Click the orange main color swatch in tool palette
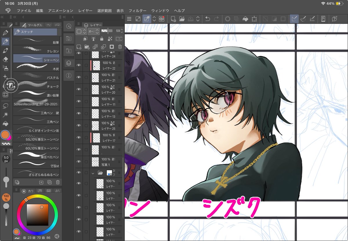 [5, 135]
